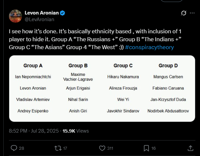Click the Grok icon on the tweet
200x156 pixels.
(184, 14)
